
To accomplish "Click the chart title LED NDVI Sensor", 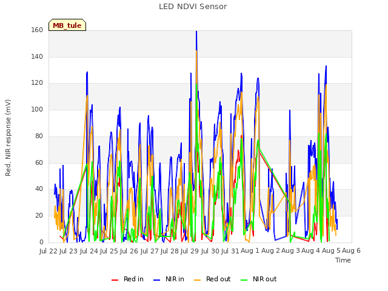I will pos(193,7).
